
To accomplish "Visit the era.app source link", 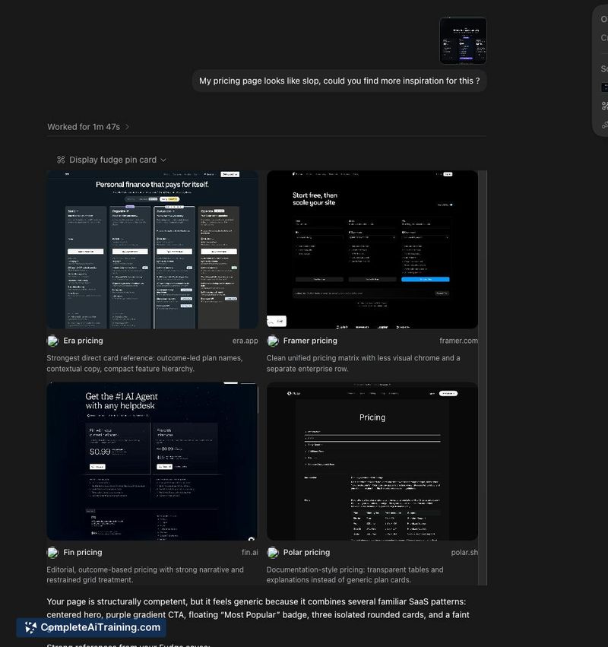I will tap(245, 341).
